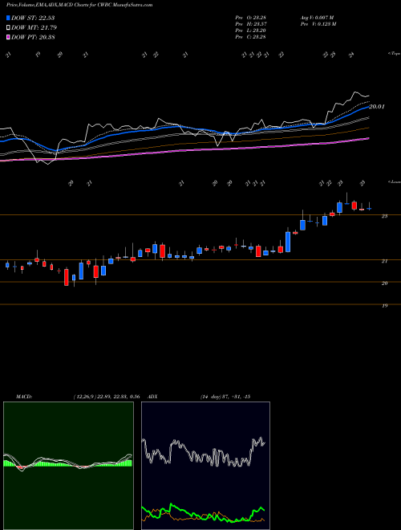The height and width of the screenshot is (530, 401).
Task: Click the Tops label above EMA chart
Action: [394, 54]
